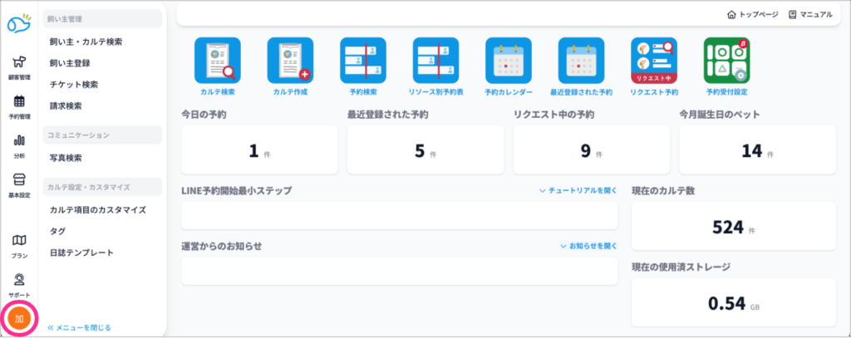The image size is (851, 338).
Task: Open the 予約検索 shortcut icon
Action: click(x=363, y=61)
